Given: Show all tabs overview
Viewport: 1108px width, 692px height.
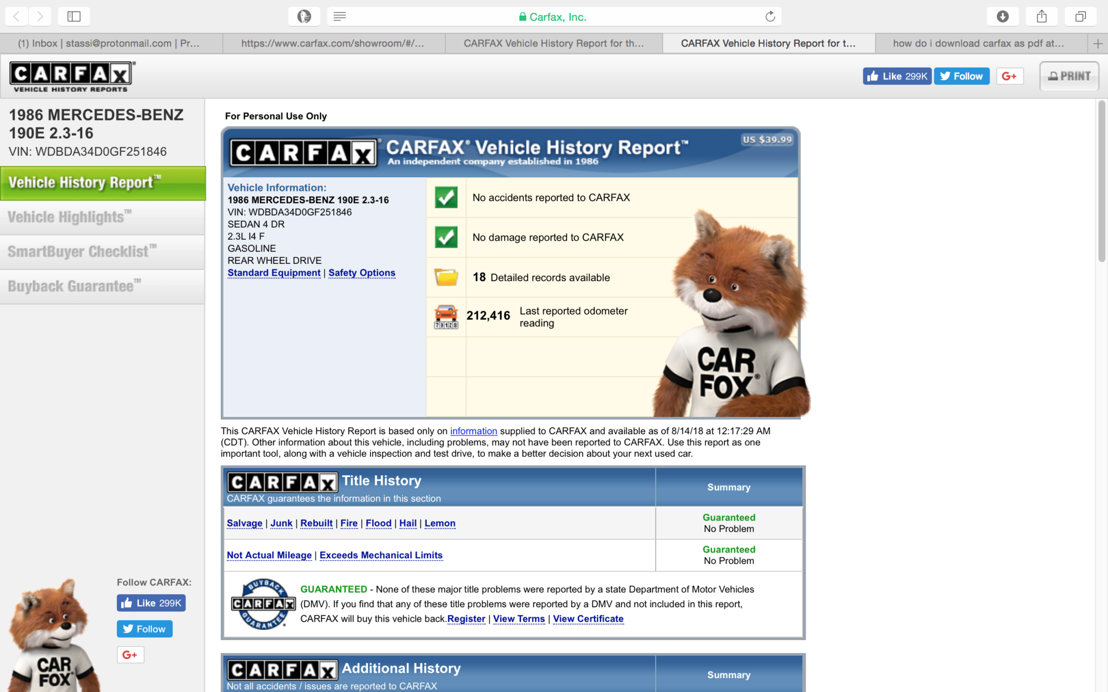Looking at the screenshot, I should [1080, 16].
